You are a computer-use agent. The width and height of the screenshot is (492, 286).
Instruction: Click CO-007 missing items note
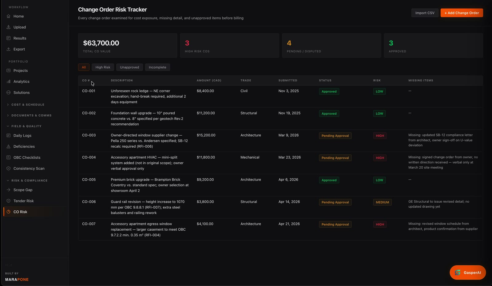[443, 226]
